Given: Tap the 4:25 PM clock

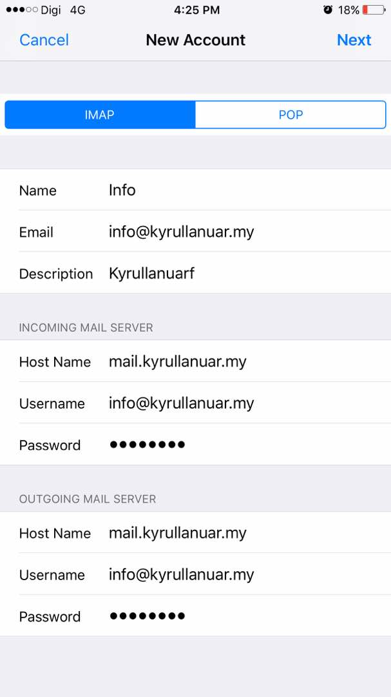Looking at the screenshot, I should [196, 10].
